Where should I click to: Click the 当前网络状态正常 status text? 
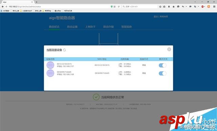coord(112,97)
